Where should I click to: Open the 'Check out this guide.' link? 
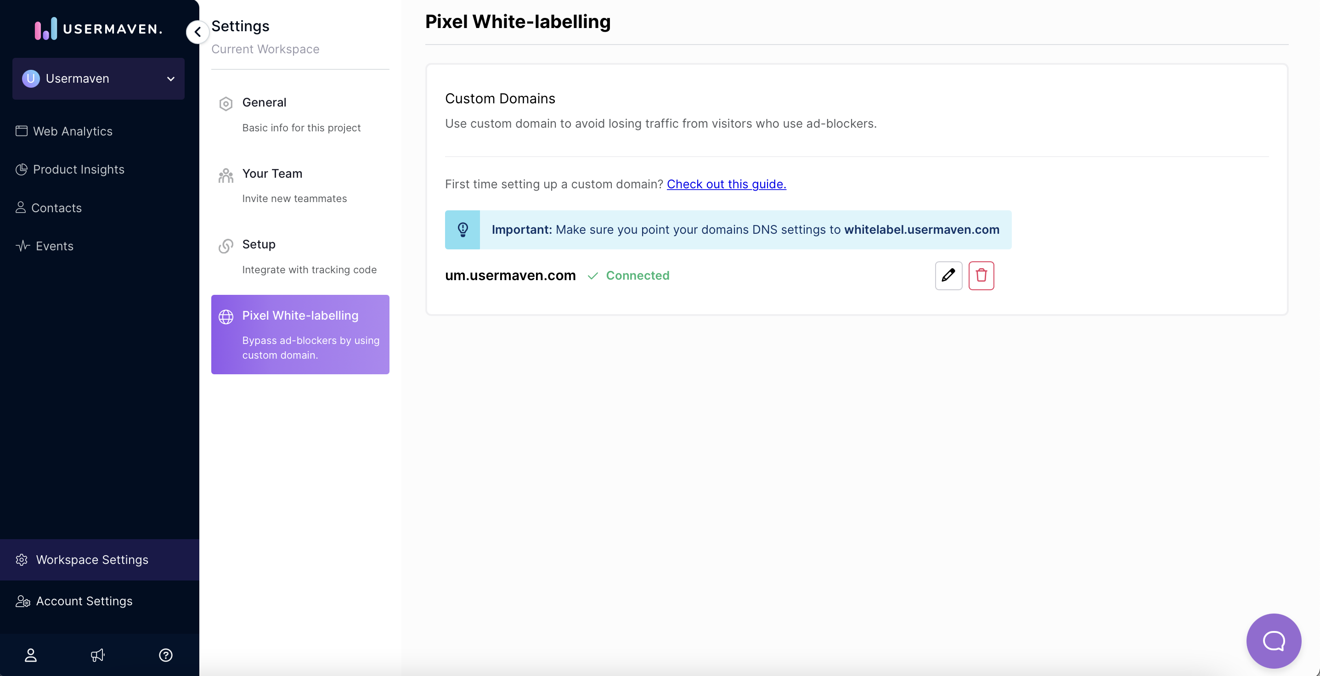pos(726,184)
